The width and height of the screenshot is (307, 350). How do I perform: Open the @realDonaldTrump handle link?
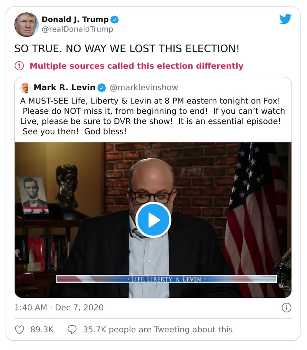coord(77,29)
